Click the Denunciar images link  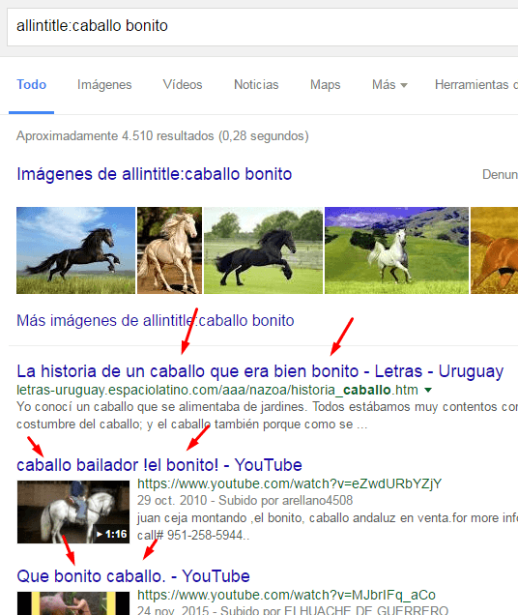[x=500, y=174]
